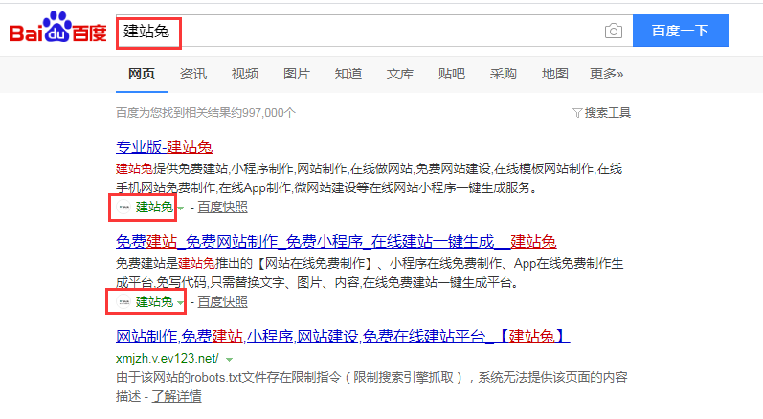Go to the 文库 tab
The image size is (763, 419).
pos(400,74)
